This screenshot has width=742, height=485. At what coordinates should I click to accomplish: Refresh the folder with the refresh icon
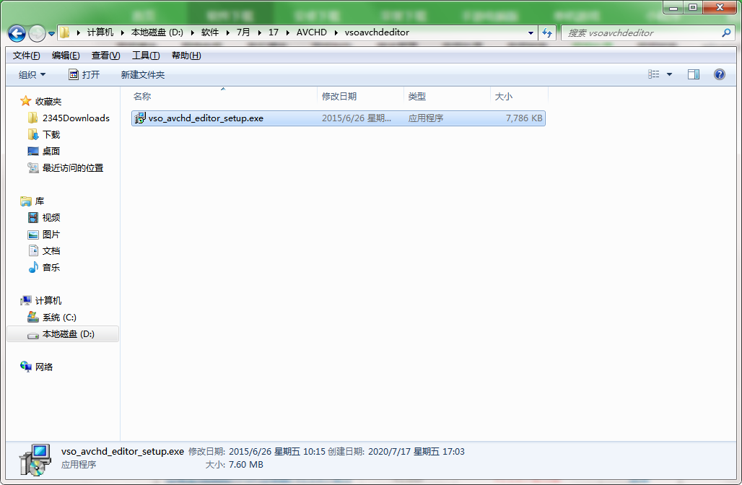tap(547, 32)
